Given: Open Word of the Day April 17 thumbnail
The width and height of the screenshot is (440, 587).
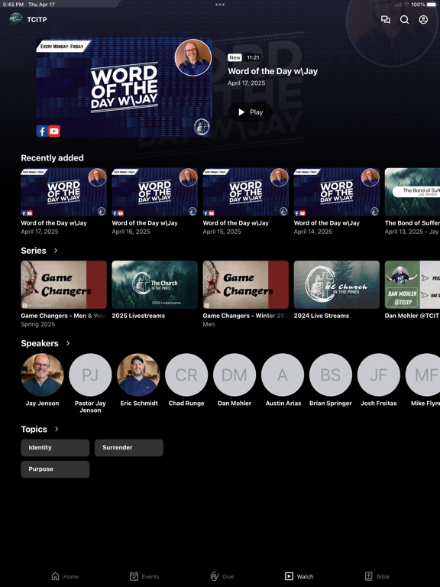Looking at the screenshot, I should point(63,192).
